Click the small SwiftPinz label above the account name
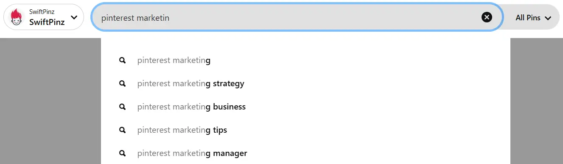This screenshot has height=164, width=563. (42, 12)
